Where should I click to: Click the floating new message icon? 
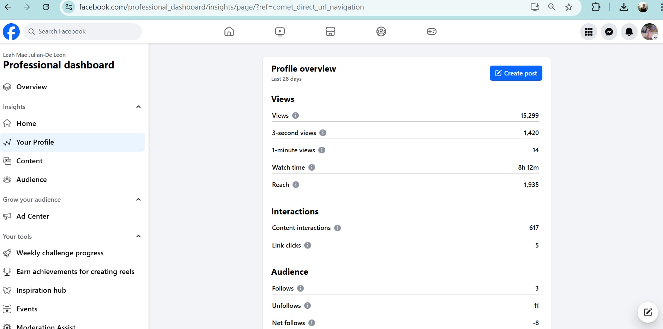tap(647, 312)
